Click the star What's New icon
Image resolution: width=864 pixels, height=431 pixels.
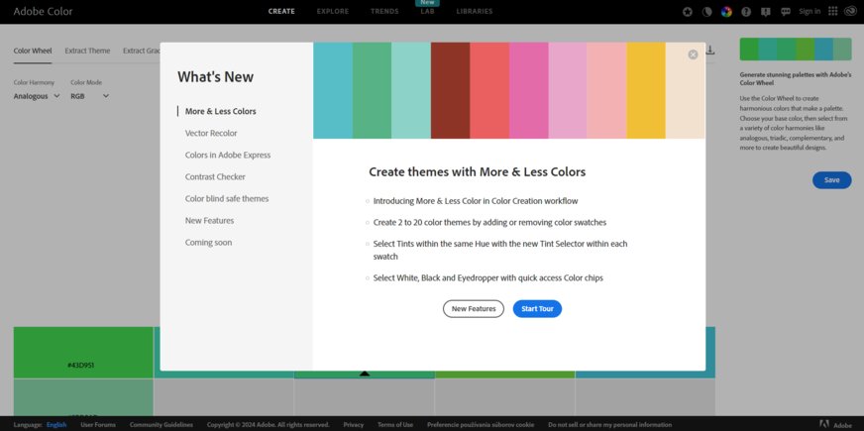click(x=689, y=12)
